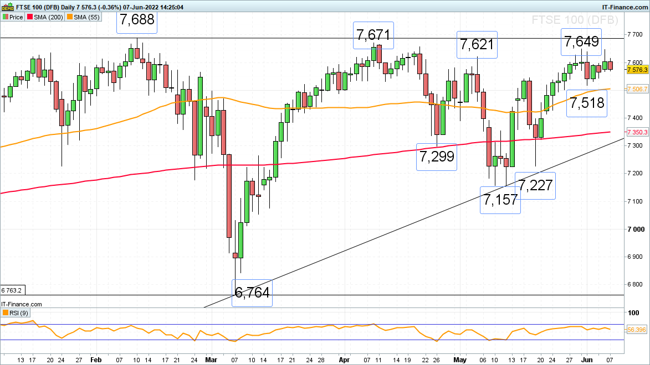Click the 100 label on RSI axis
The width and height of the screenshot is (650, 365).
tap(633, 313)
